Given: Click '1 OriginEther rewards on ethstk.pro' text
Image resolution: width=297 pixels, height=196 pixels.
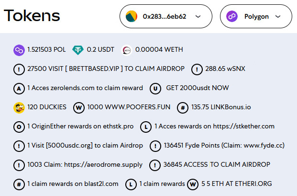Looking at the screenshot, I should (80, 127).
